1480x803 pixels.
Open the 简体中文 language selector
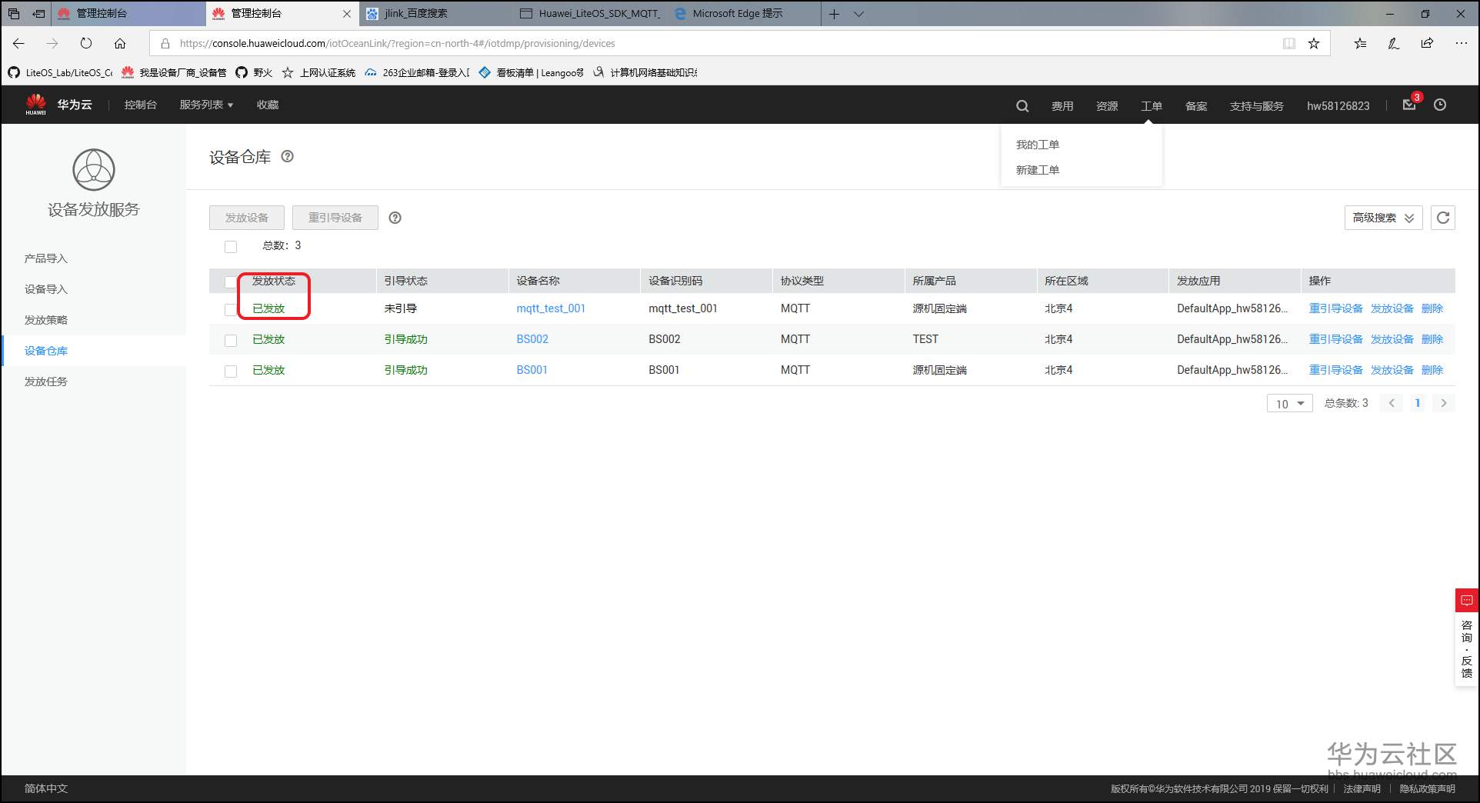[46, 788]
